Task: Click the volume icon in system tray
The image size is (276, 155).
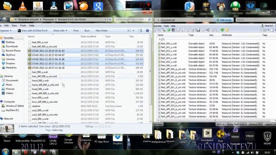Action: pyautogui.click(x=252, y=152)
